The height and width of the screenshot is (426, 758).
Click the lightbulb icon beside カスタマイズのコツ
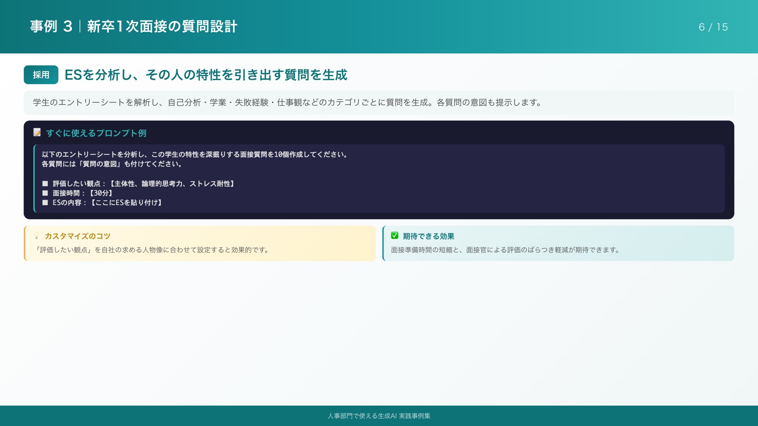click(x=36, y=236)
